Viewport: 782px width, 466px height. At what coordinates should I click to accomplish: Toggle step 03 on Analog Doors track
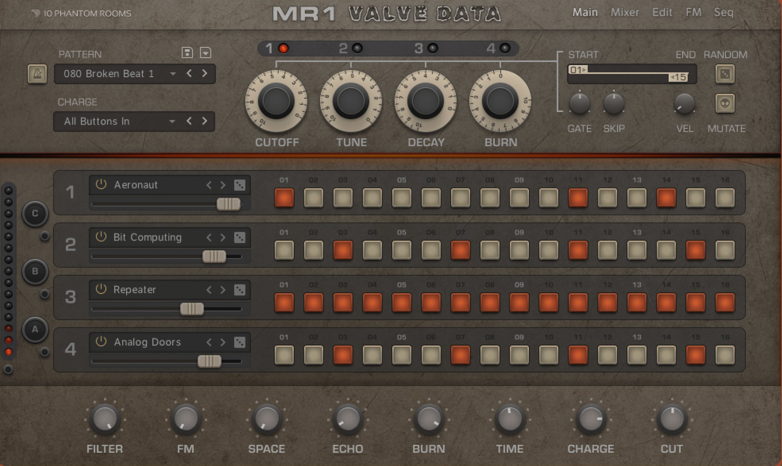point(343,355)
